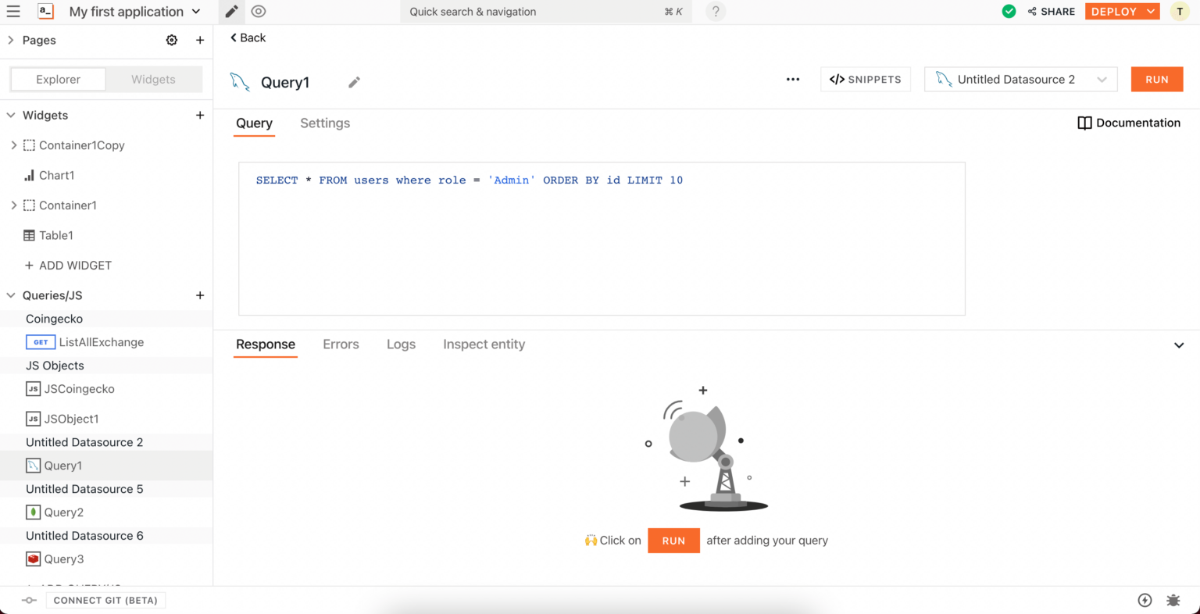
Task: Add a new query with the plus icon
Action: [200, 295]
